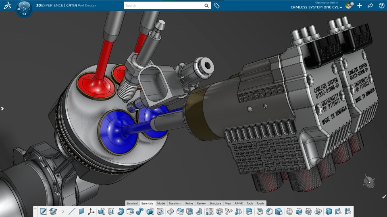This screenshot has width=387, height=217.
Task: Click the 6WTags tag icon
Action: point(217,6)
